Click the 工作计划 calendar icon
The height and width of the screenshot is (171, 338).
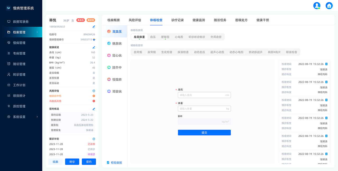(x=9, y=85)
